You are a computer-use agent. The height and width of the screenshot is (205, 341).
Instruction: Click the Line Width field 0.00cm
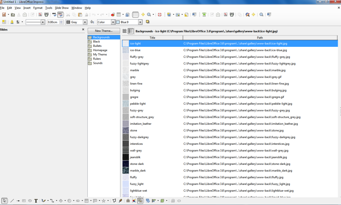tap(53, 22)
